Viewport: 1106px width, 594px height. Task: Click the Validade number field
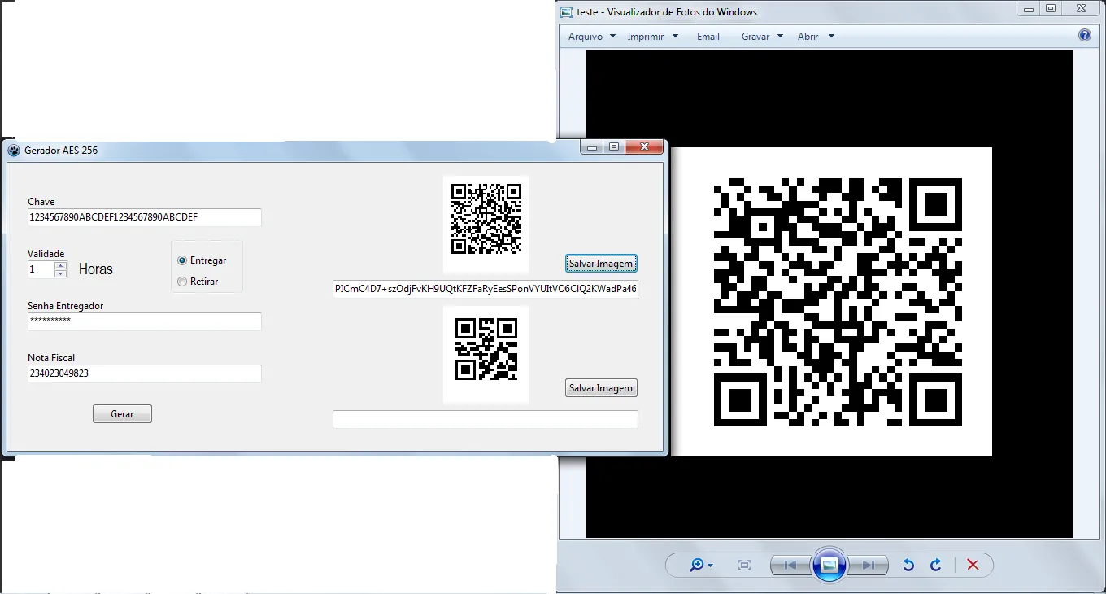pos(41,269)
